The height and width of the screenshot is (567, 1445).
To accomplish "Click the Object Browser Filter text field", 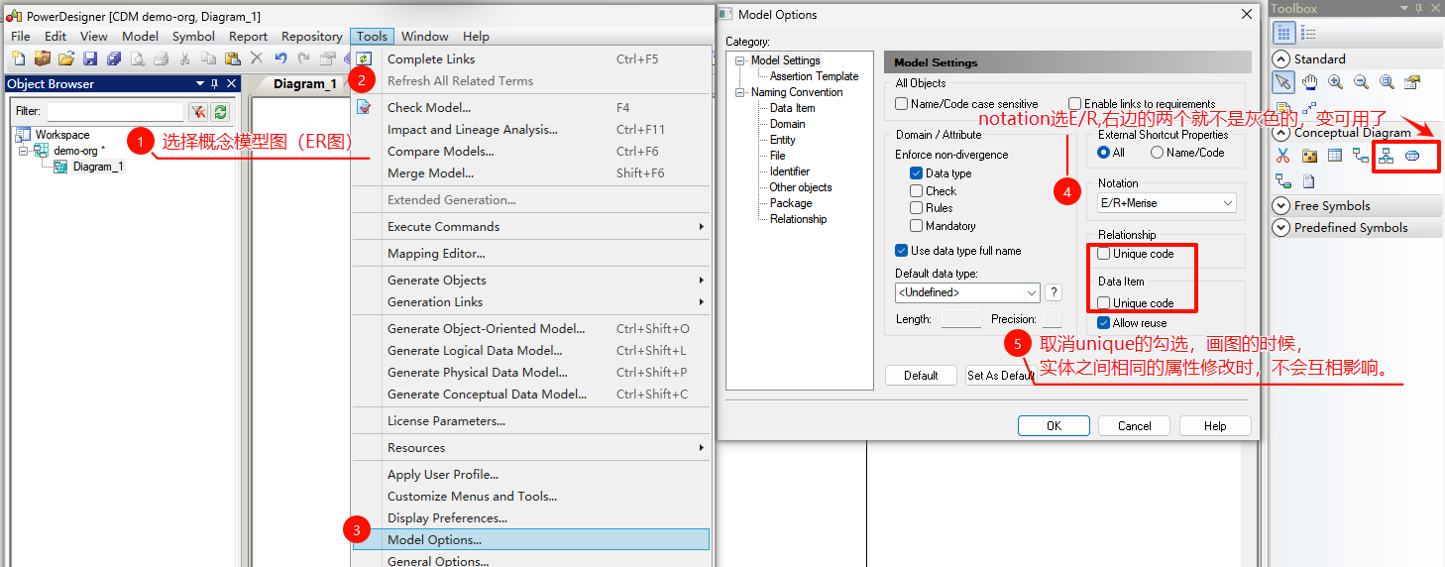I will pyautogui.click(x=115, y=112).
